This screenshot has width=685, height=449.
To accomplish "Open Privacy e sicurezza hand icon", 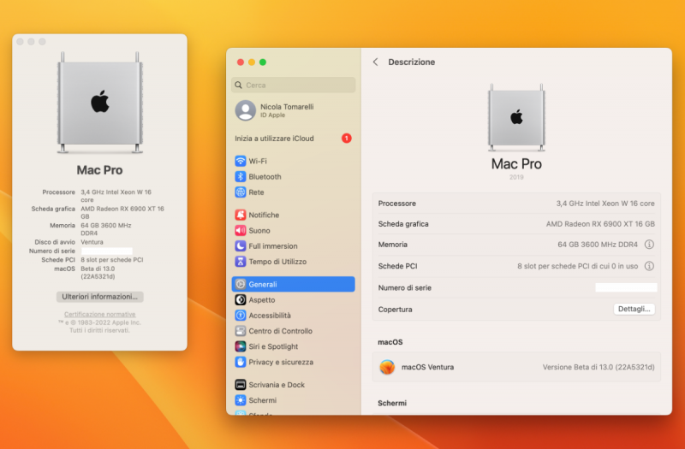I will click(241, 362).
